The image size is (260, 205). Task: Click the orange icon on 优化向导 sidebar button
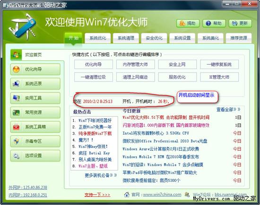(x=16, y=69)
